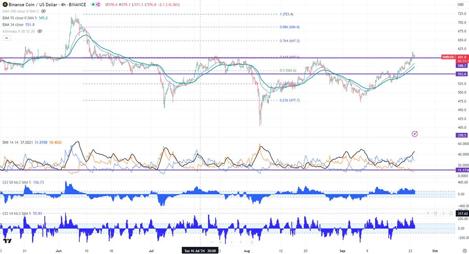Zoom out the chart with the minus button
Screen dimensions: 469x254
click(212, 242)
